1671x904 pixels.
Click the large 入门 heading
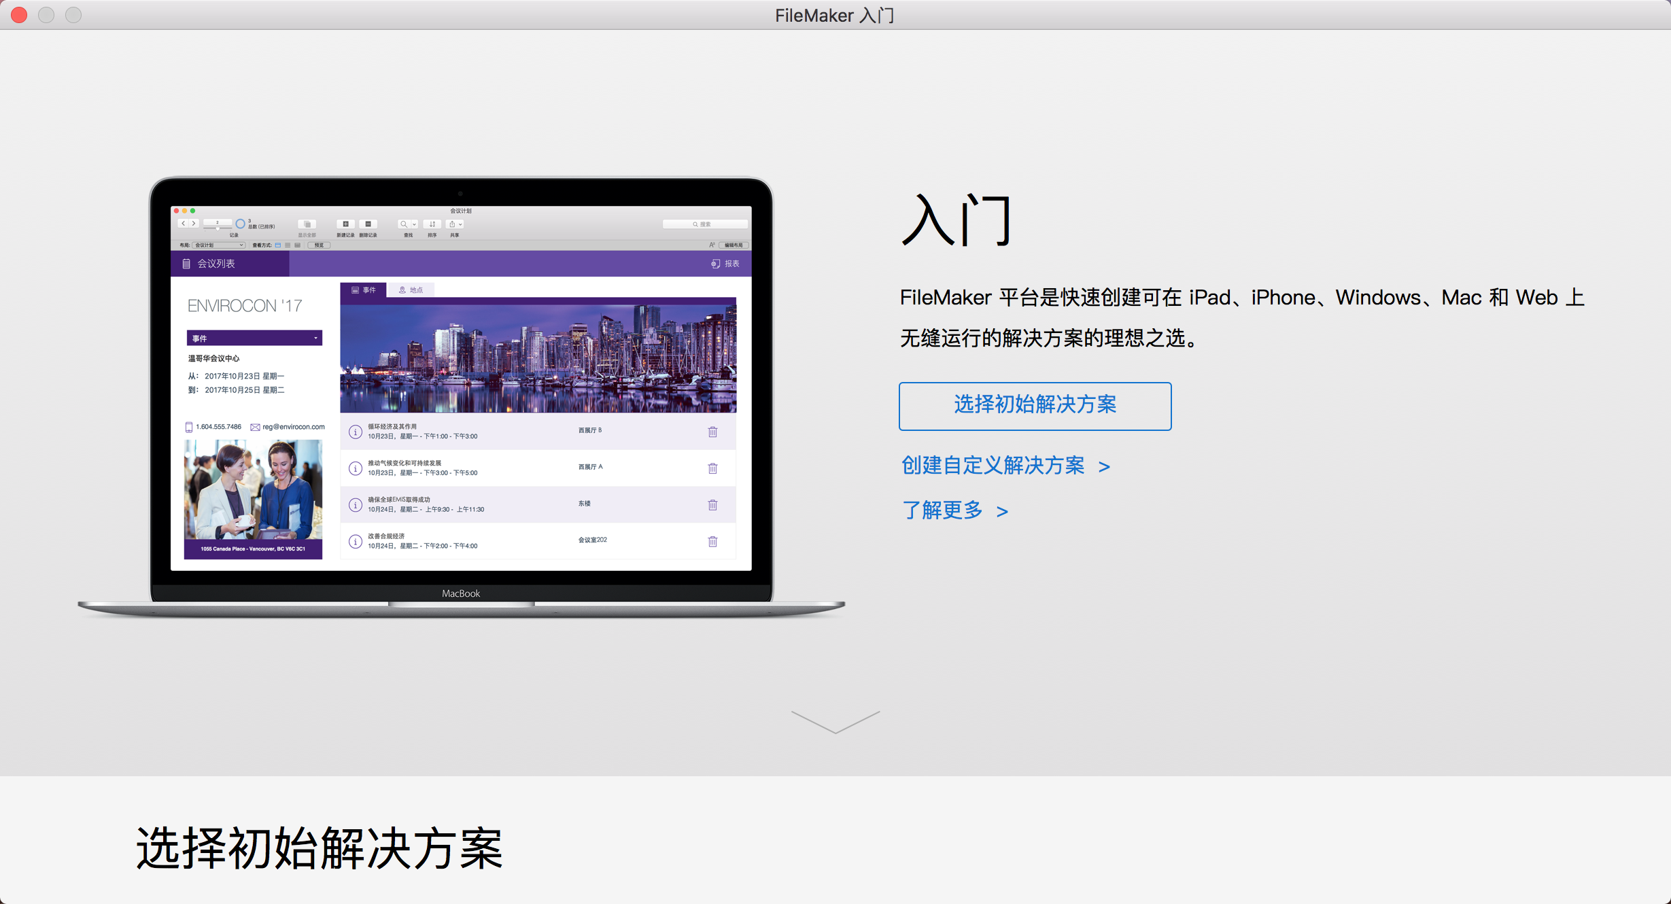tap(956, 220)
